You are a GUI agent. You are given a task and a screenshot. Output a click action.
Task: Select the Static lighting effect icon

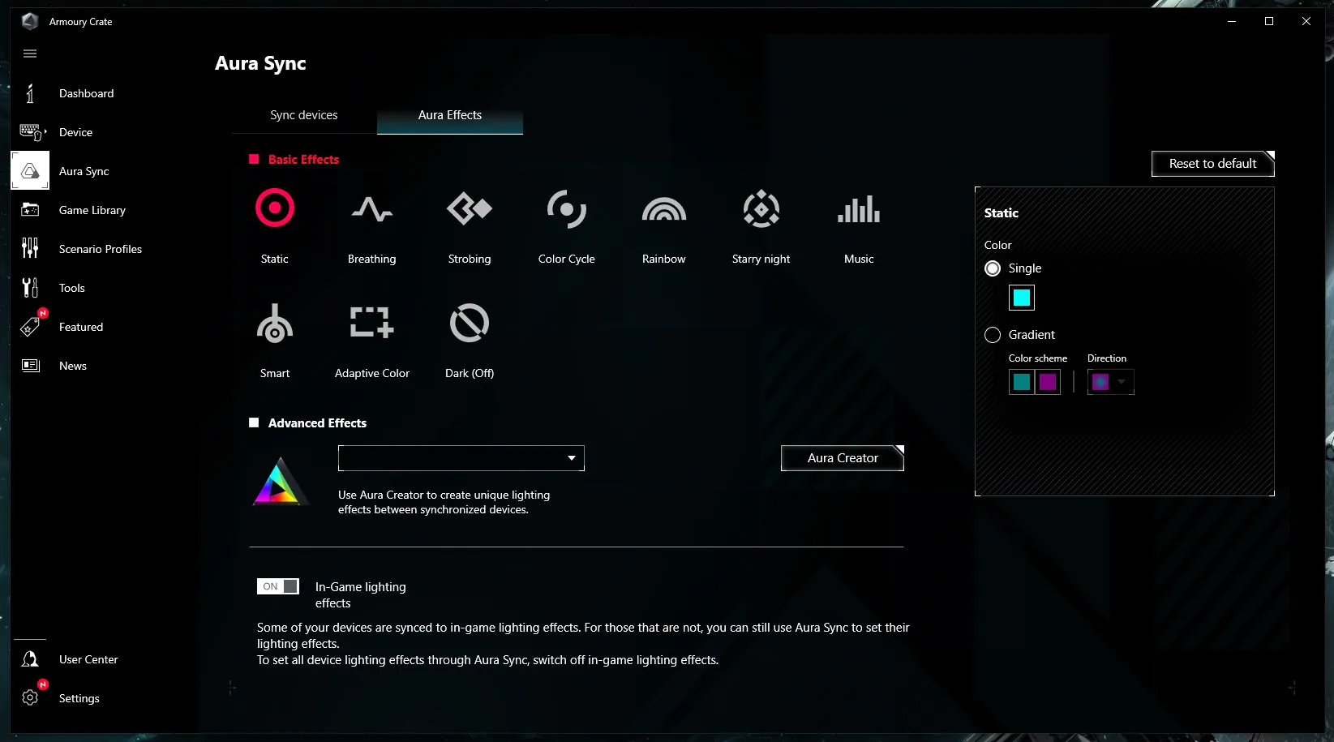pyautogui.click(x=275, y=208)
